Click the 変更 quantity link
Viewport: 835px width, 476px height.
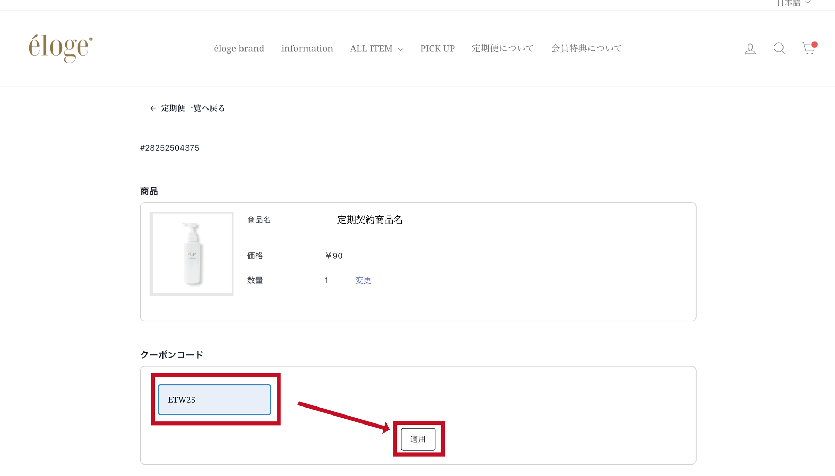(363, 280)
